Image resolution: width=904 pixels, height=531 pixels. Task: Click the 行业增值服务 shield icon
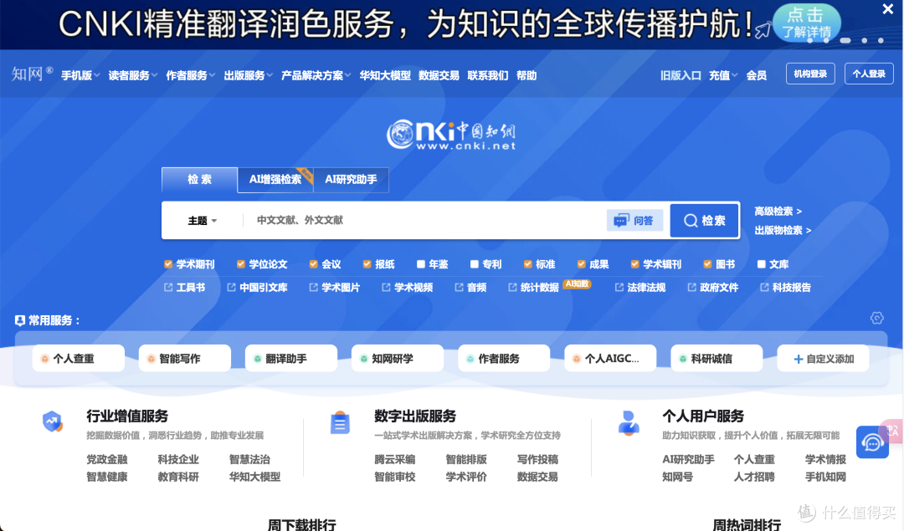coord(53,421)
